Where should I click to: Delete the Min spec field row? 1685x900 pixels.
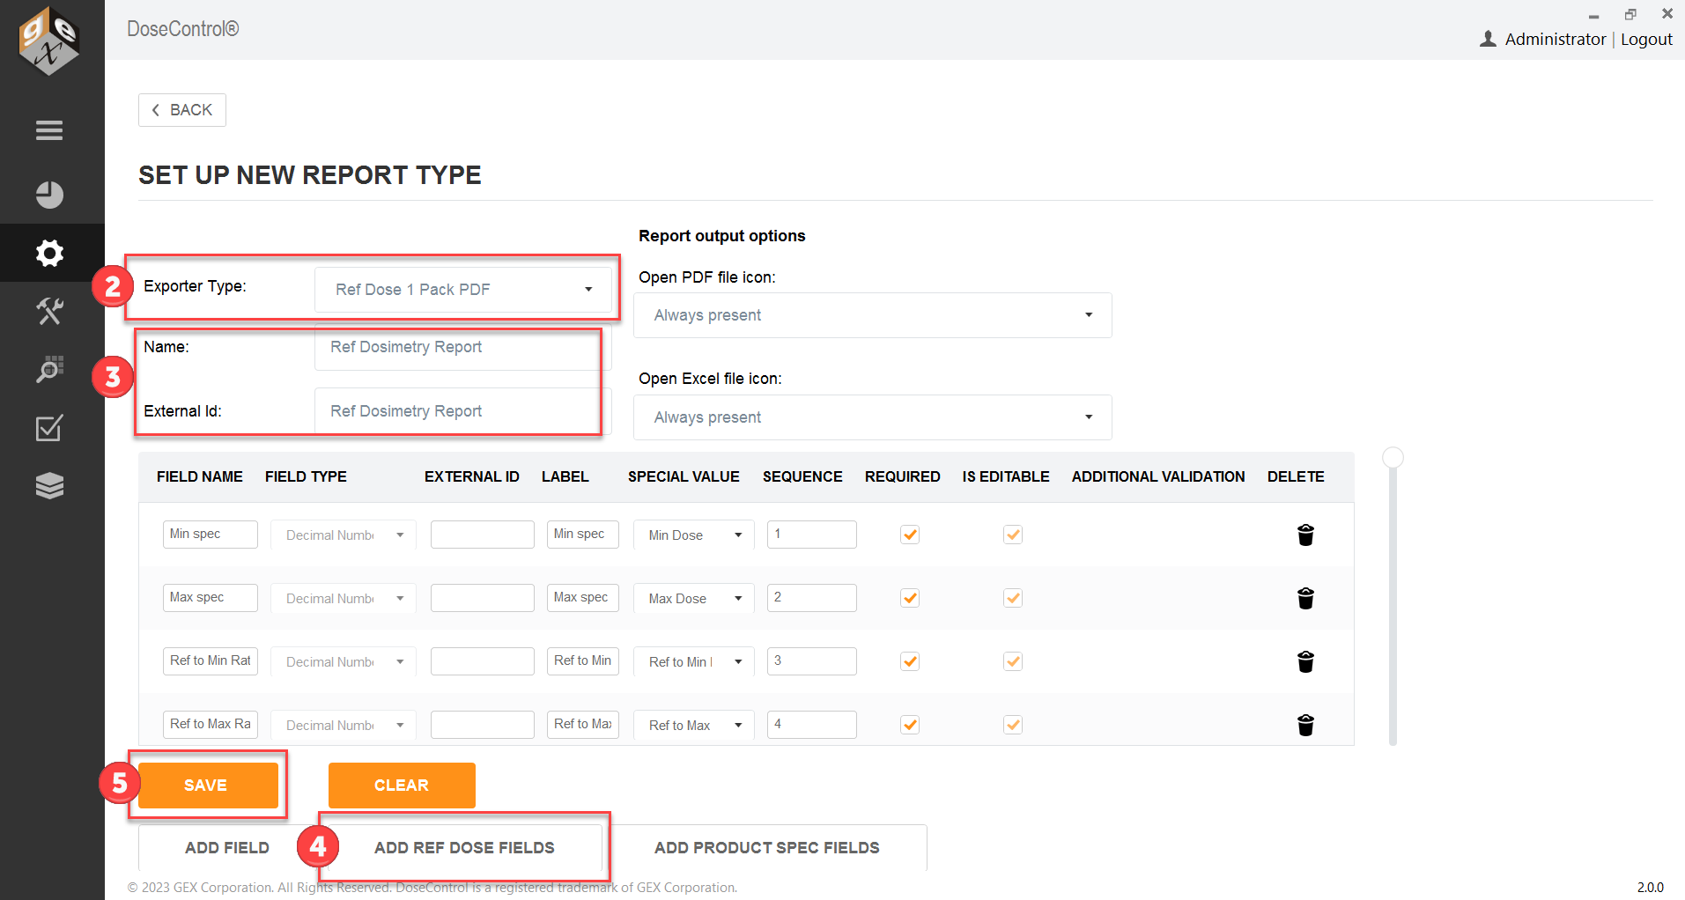pos(1305,535)
